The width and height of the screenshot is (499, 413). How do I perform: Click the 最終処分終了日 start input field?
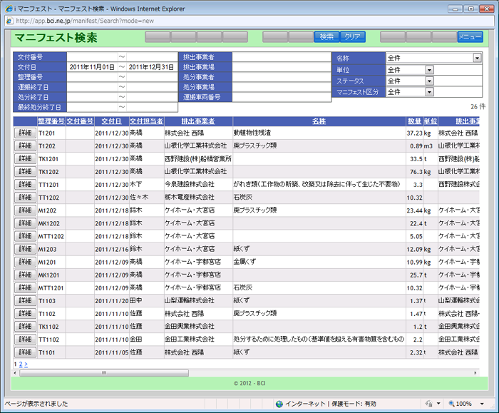[x=92, y=107]
